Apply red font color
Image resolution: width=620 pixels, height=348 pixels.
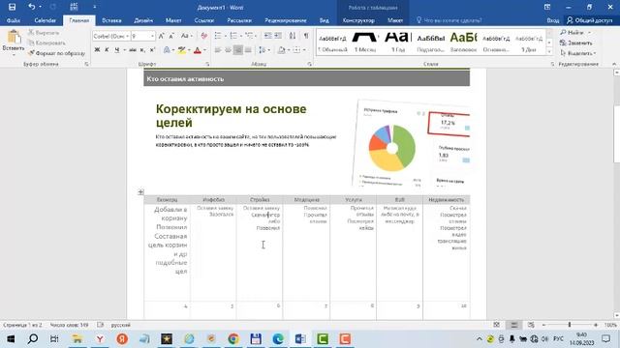(x=198, y=50)
